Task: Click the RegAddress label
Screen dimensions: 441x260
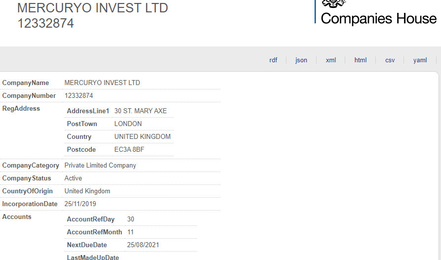Action: 21,109
